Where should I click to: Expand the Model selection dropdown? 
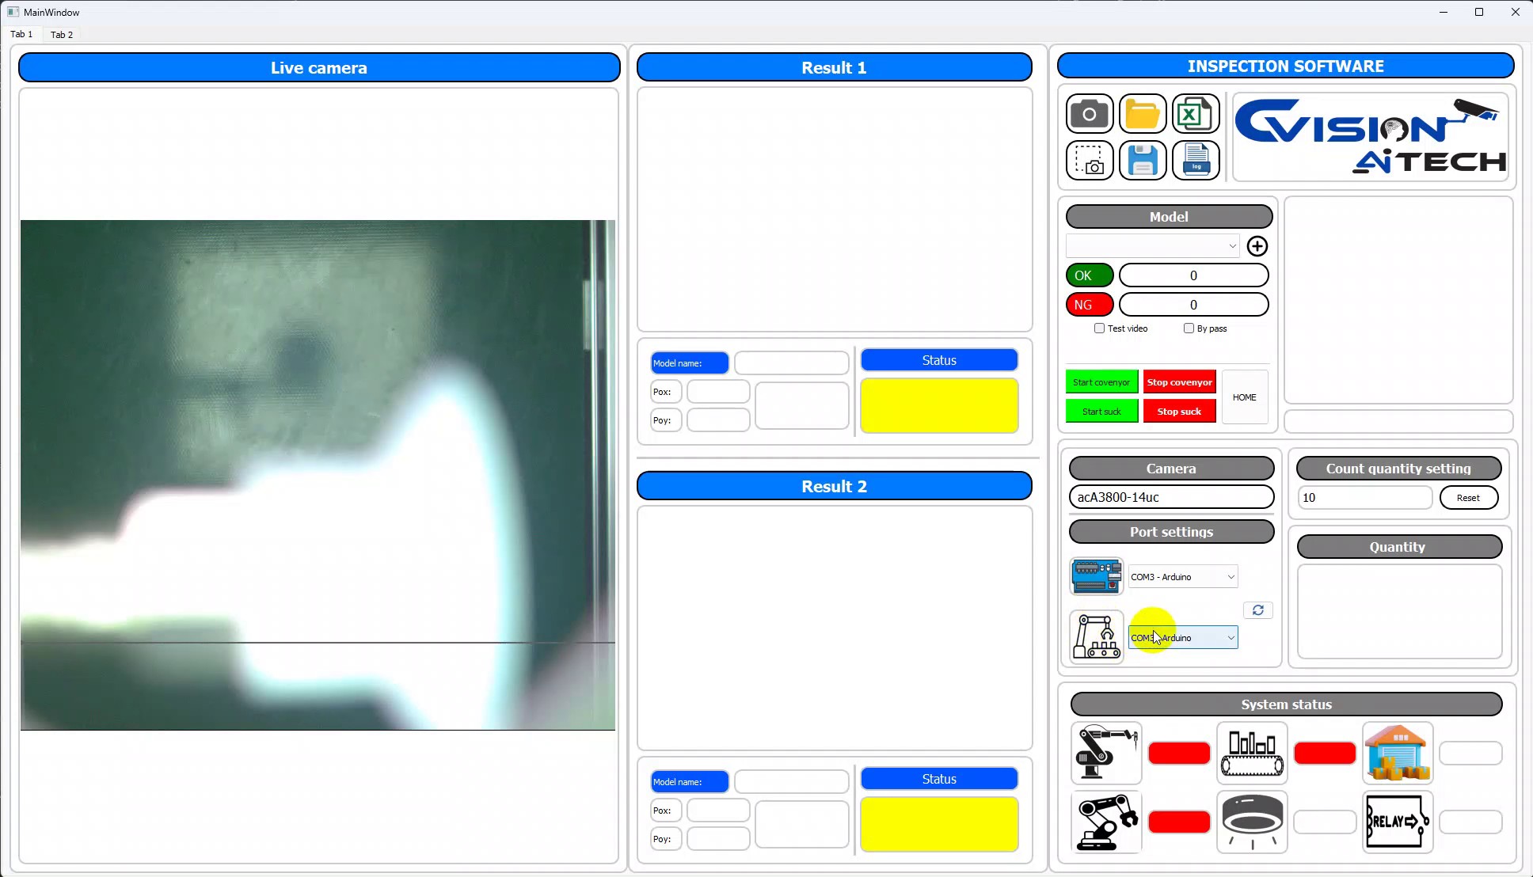[1152, 246]
